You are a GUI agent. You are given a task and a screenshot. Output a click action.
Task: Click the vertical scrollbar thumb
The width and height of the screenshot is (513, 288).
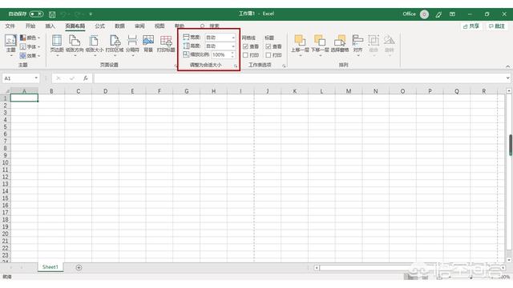pos(510,145)
